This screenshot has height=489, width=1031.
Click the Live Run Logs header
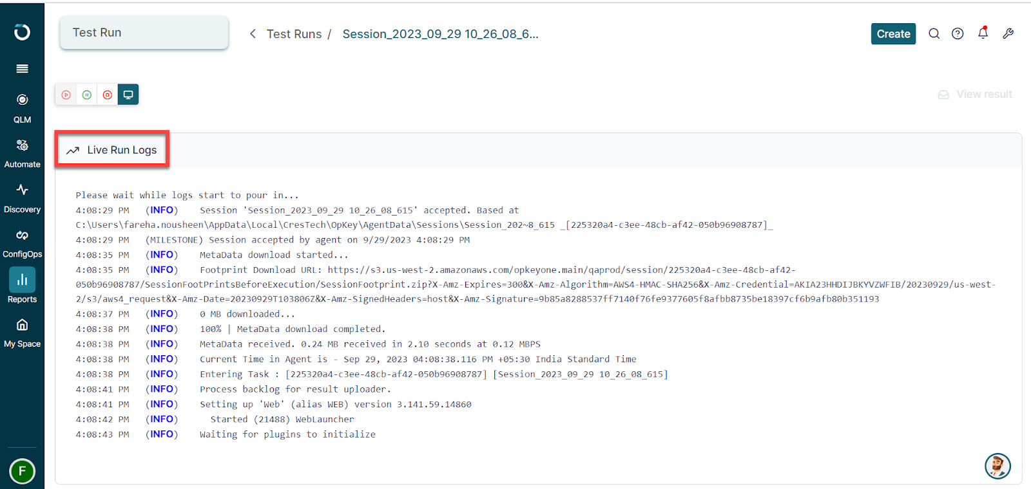point(112,150)
